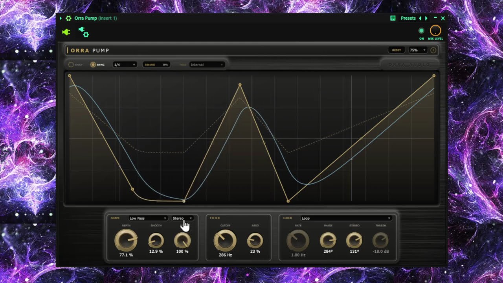This screenshot has width=503, height=283.
Task: Go to next preset arrow
Action: (426, 18)
